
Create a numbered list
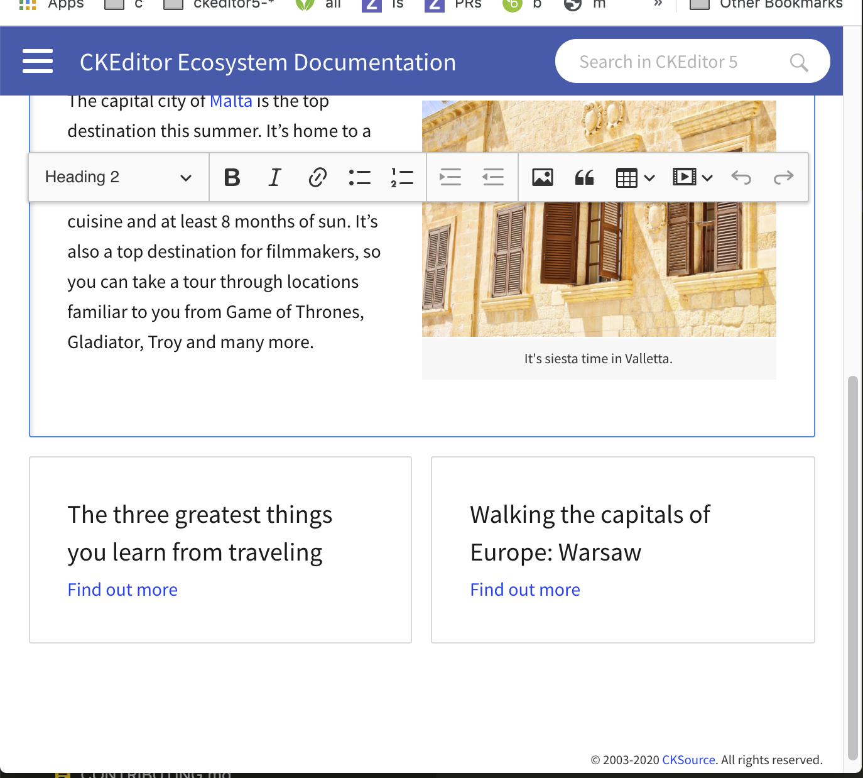(403, 177)
